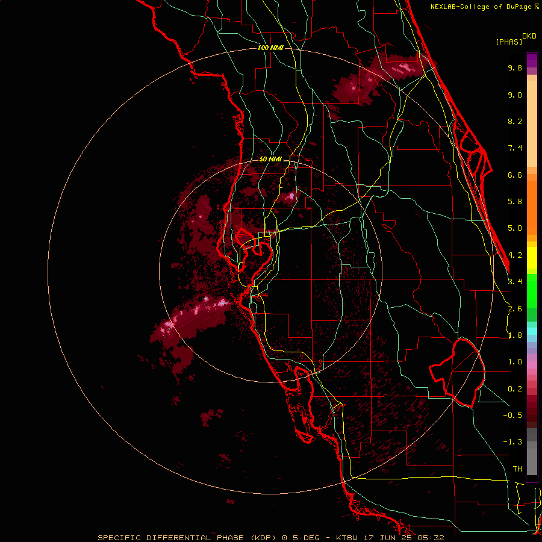Pick the purple top segment of the color bar

532,60
